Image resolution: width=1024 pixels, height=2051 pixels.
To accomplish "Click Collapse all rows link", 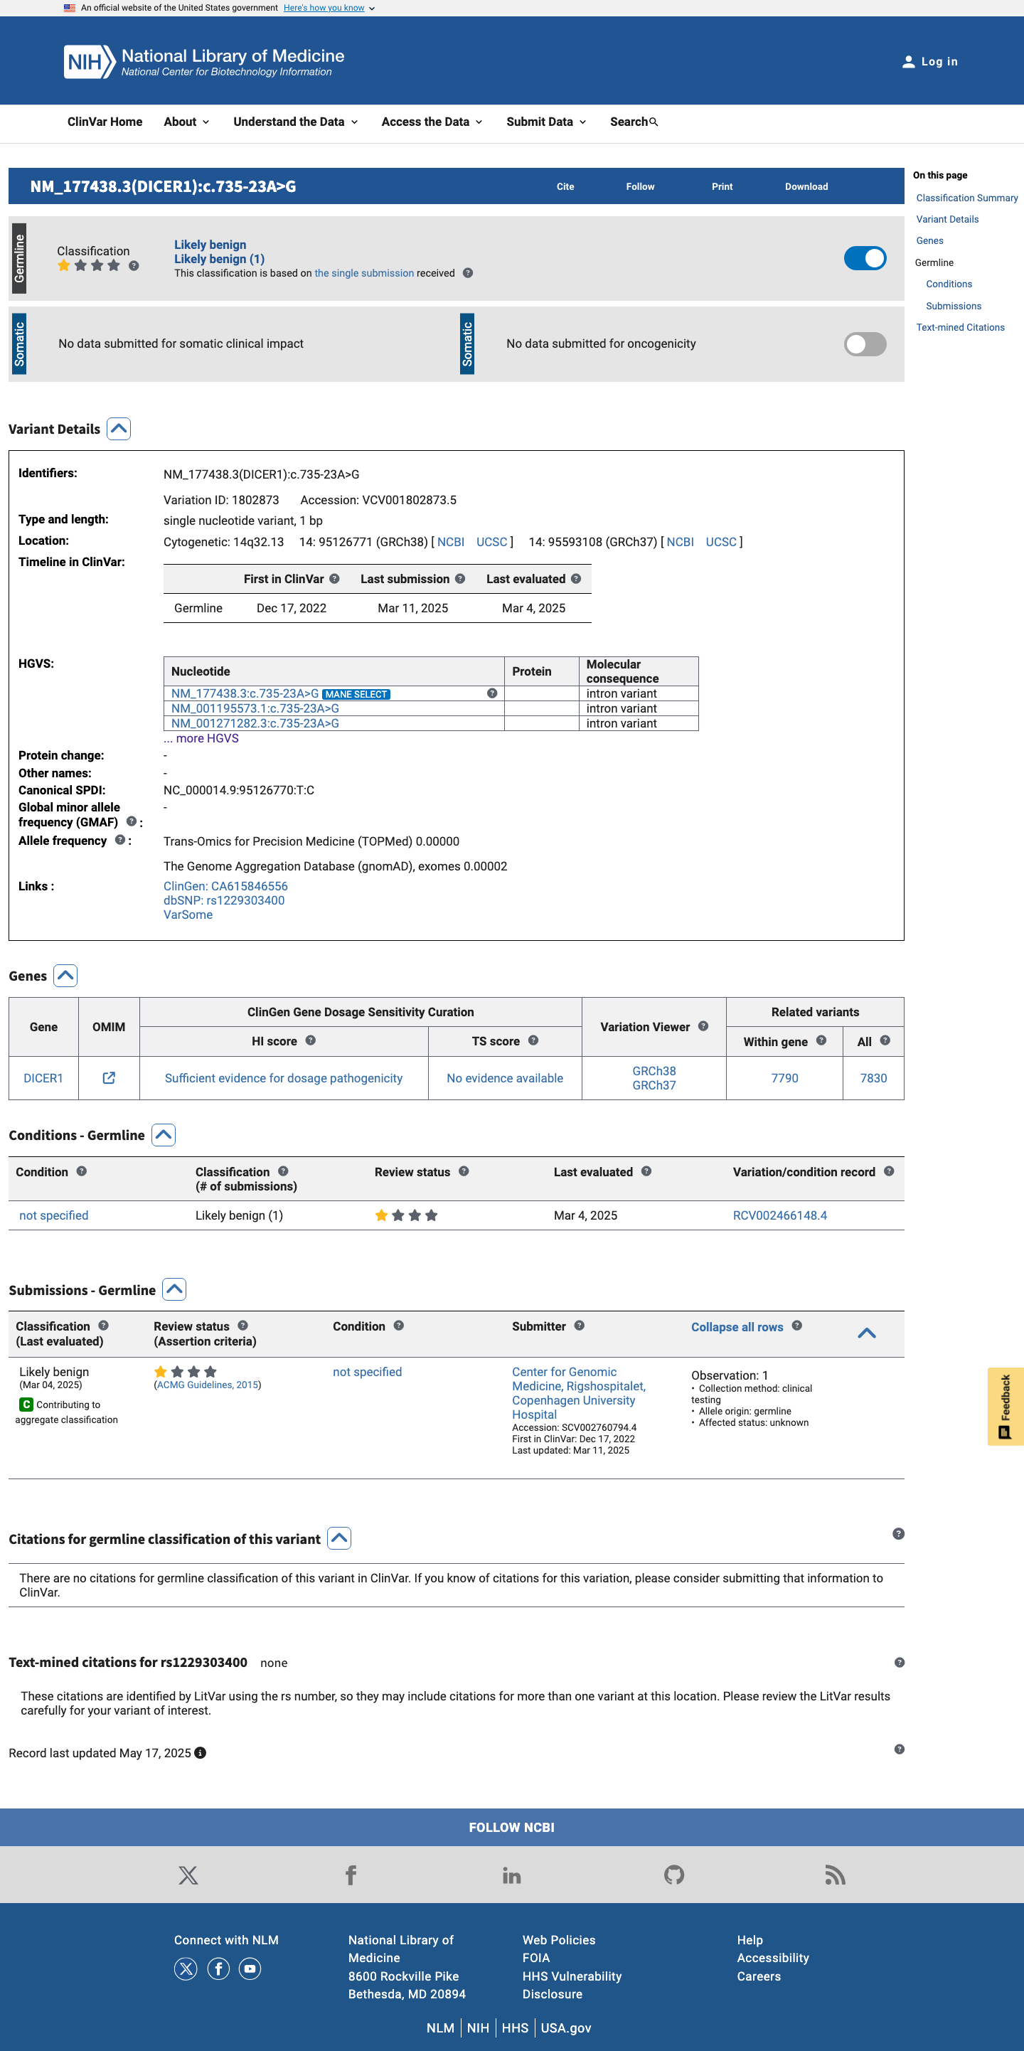I will click(x=737, y=1326).
